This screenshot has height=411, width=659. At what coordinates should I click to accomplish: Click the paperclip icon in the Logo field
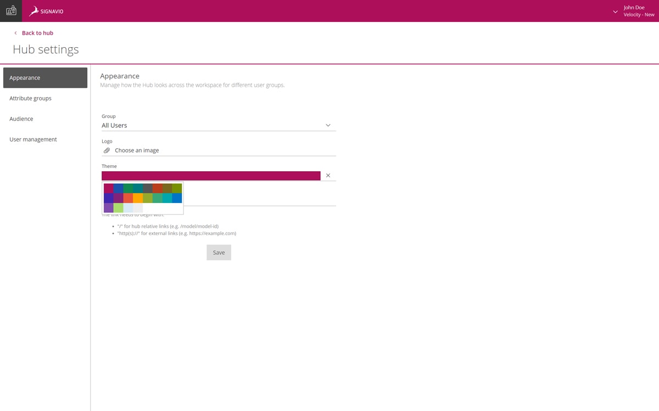(107, 150)
